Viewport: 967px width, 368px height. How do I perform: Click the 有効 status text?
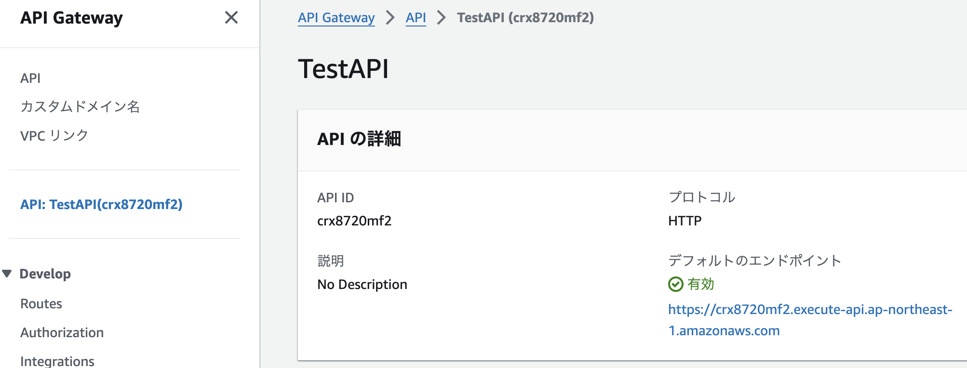point(700,284)
